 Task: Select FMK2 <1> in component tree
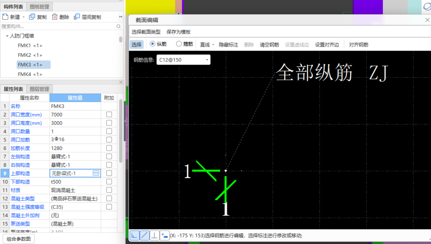(x=30, y=55)
